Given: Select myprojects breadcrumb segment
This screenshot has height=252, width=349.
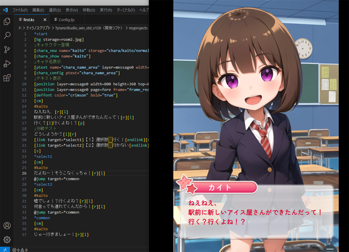Looking at the screenshot, I should 138,28.
